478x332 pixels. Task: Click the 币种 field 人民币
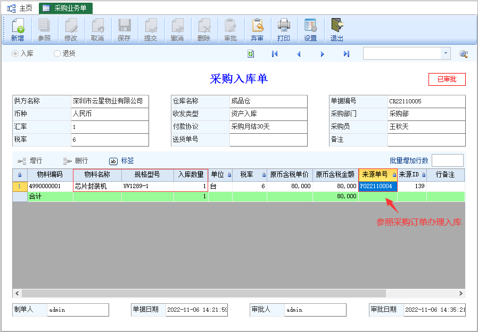pyautogui.click(x=110, y=114)
